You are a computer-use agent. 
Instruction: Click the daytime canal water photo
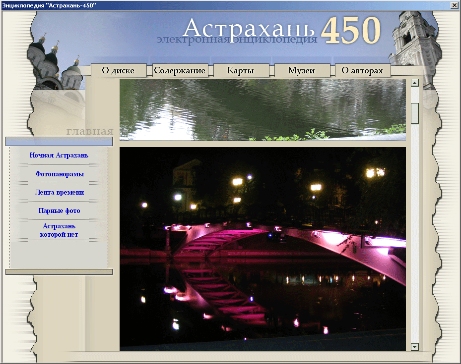pos(263,110)
